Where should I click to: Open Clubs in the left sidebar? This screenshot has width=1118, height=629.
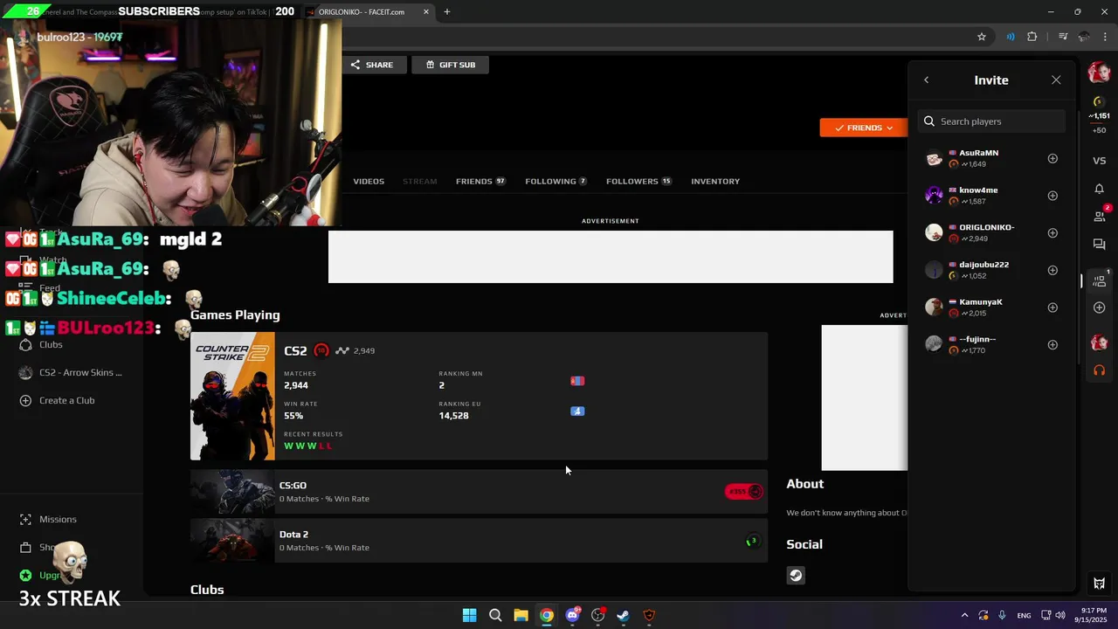click(x=51, y=344)
